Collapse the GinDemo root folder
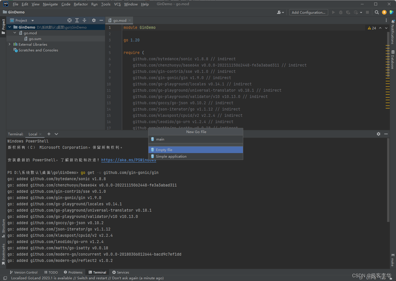The width and height of the screenshot is (396, 281). (x=10, y=27)
